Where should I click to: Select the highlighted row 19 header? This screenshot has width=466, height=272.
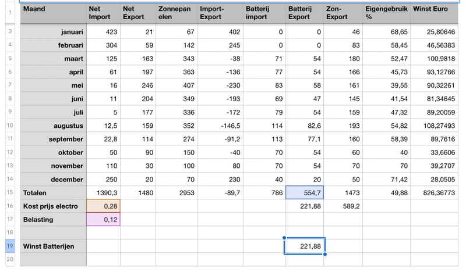[9, 246]
